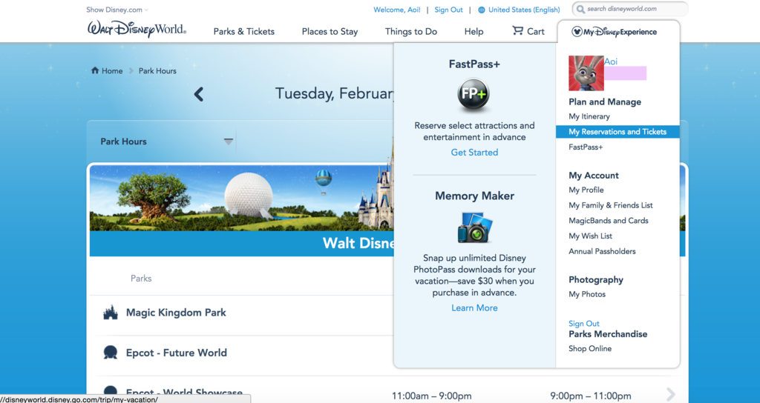Click United States (English) language link

524,10
